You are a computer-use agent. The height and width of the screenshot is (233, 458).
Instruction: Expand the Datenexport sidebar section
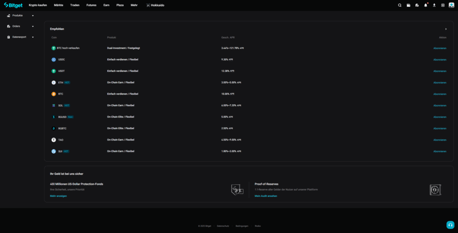tap(33, 37)
